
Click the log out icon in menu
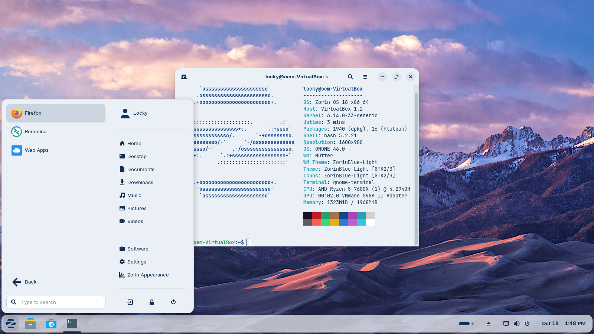[x=130, y=302]
